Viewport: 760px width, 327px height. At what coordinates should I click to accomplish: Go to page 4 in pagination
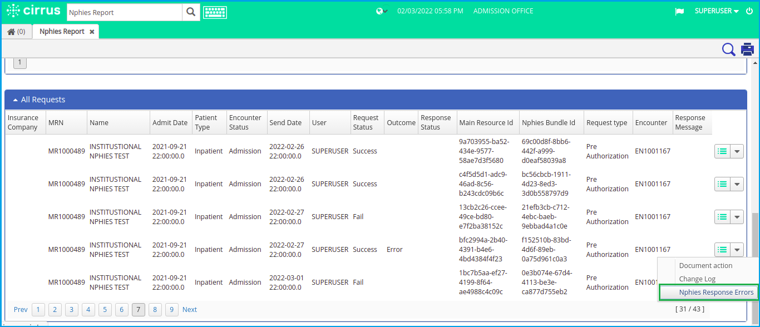pyautogui.click(x=88, y=310)
